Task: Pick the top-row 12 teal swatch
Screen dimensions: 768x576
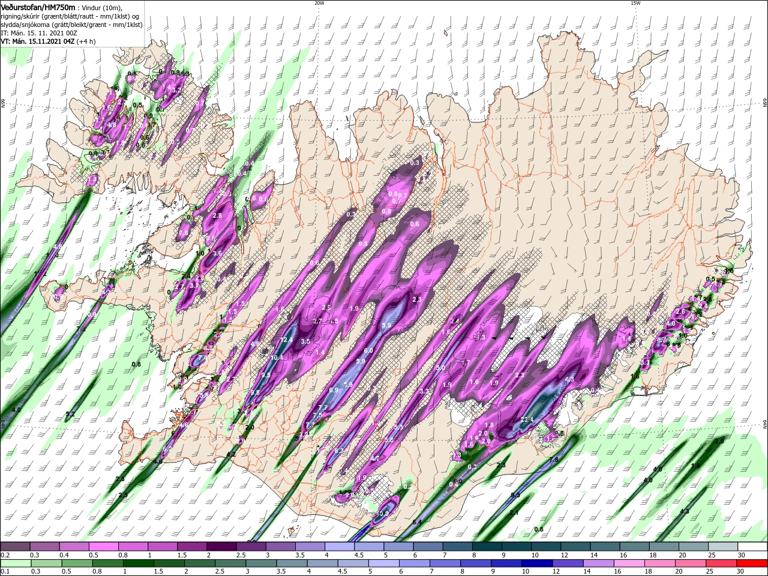Action: (x=575, y=547)
